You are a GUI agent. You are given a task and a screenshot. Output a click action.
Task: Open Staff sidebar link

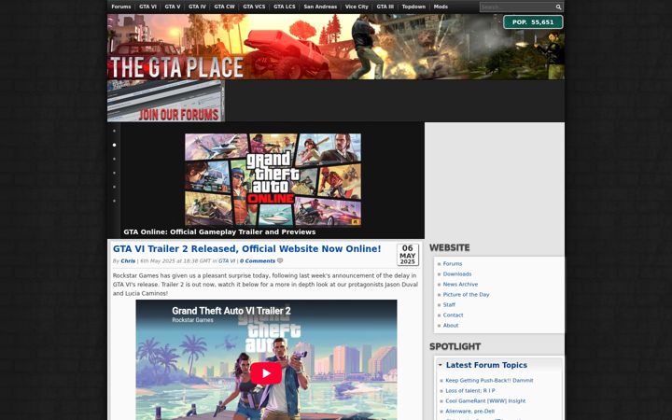click(x=449, y=304)
